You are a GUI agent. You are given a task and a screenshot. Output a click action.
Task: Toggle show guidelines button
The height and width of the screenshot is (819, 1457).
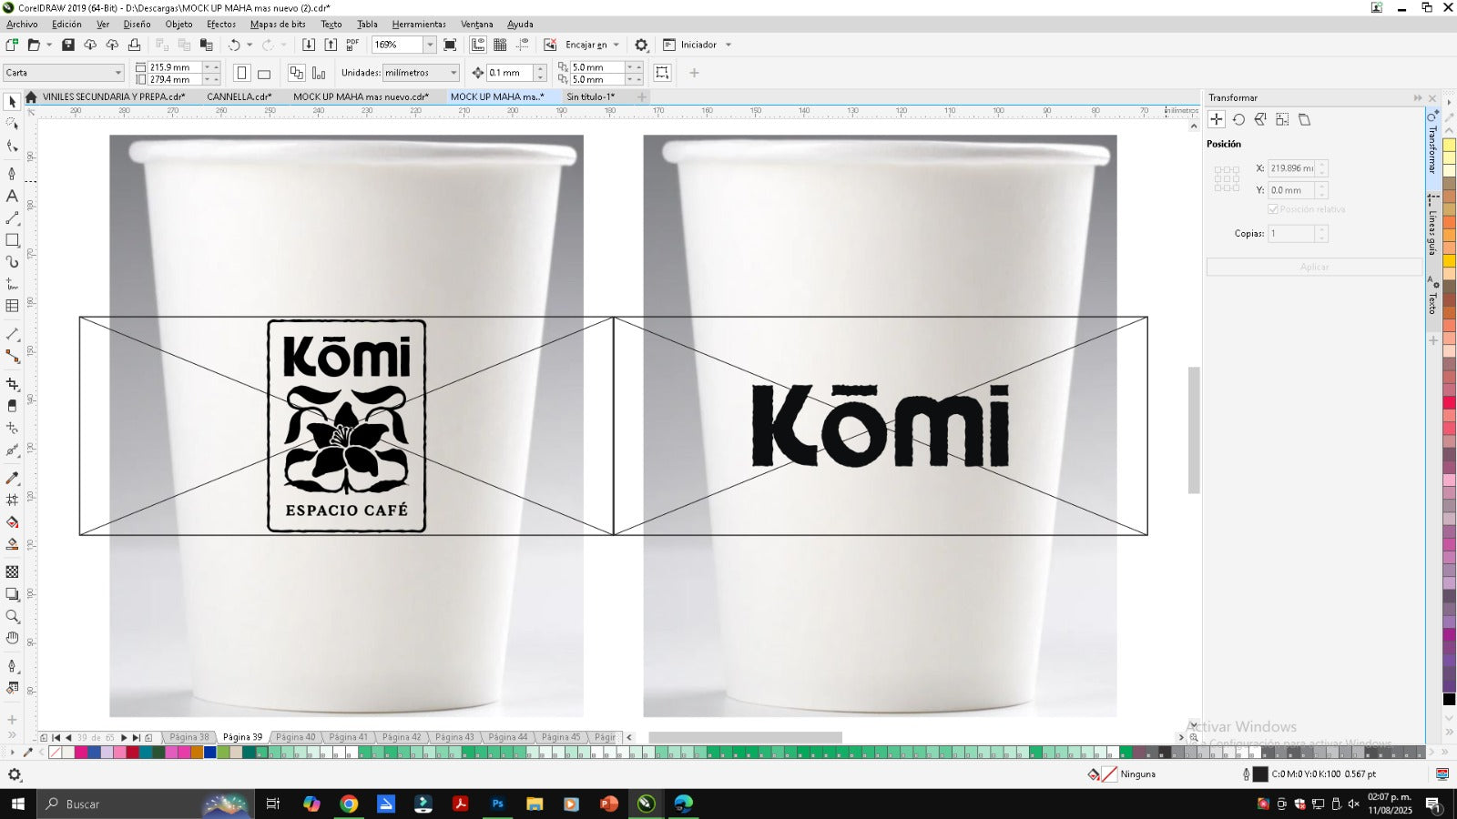click(522, 45)
